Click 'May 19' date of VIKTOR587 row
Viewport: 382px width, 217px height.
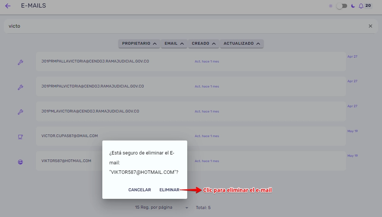coord(352,156)
